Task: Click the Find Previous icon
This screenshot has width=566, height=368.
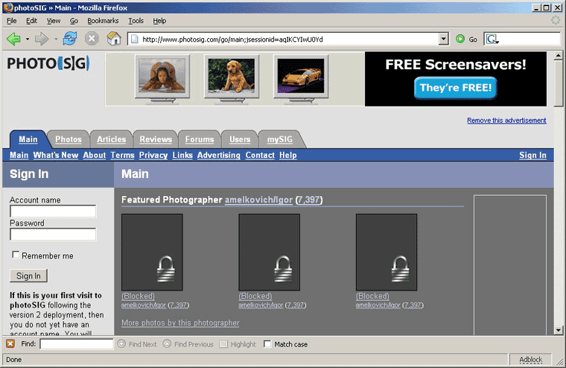Action: tap(167, 344)
